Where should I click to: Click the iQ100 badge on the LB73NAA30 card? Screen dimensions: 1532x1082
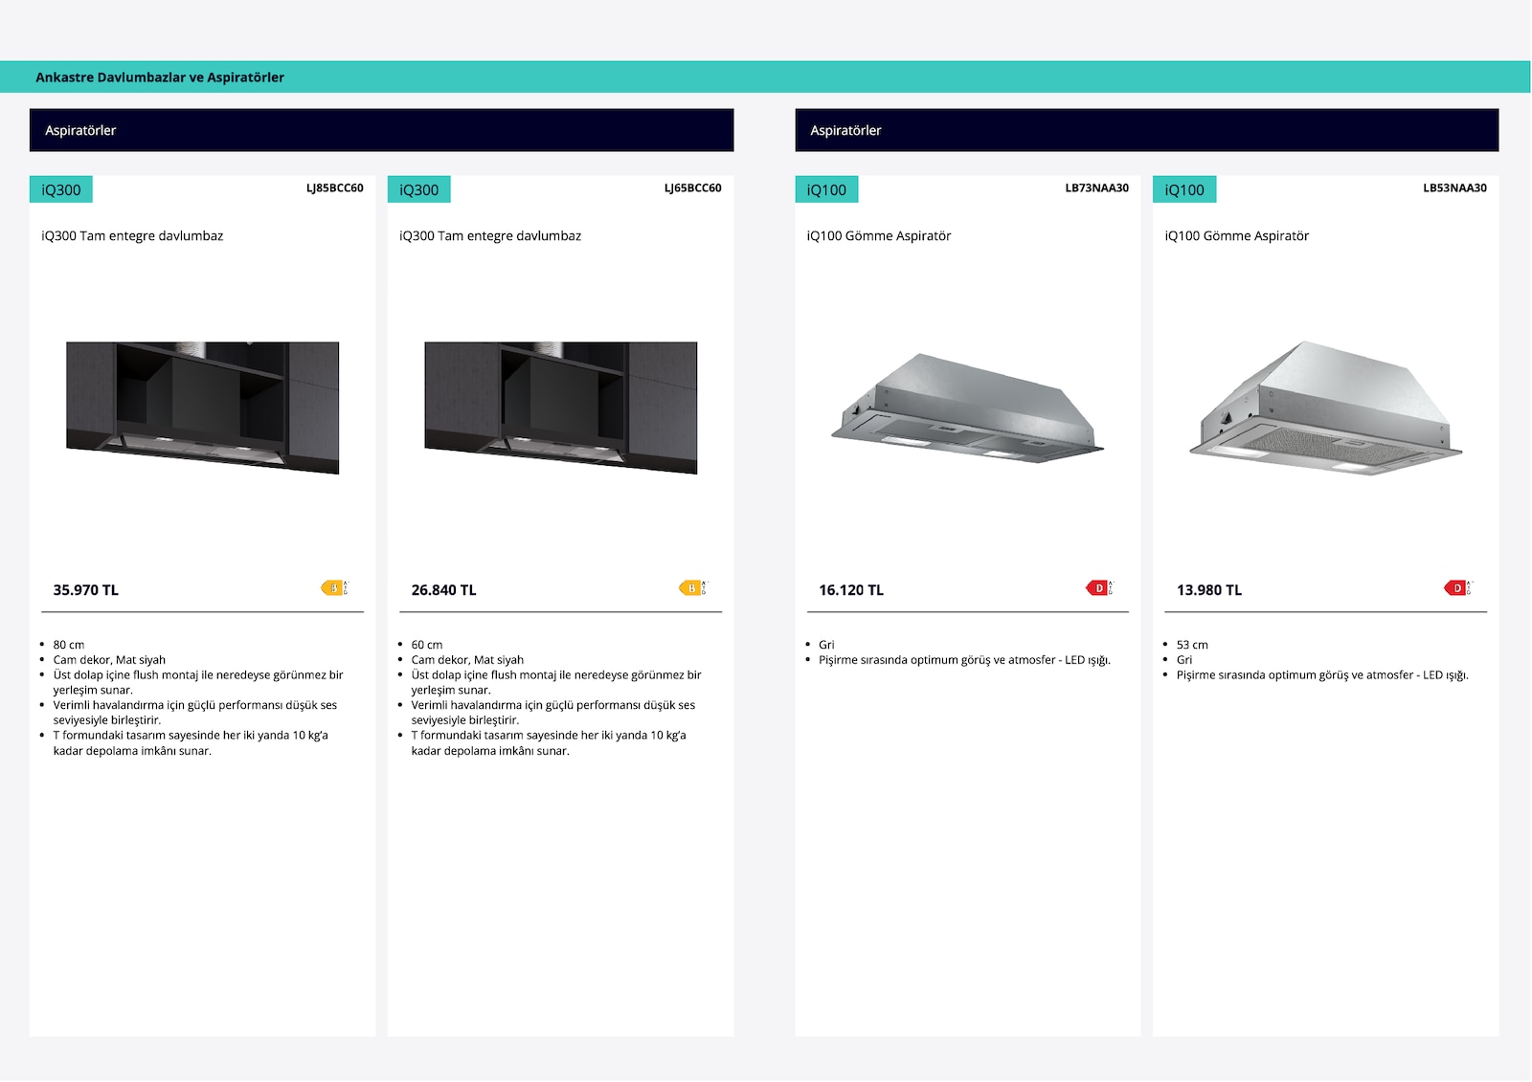click(x=826, y=189)
